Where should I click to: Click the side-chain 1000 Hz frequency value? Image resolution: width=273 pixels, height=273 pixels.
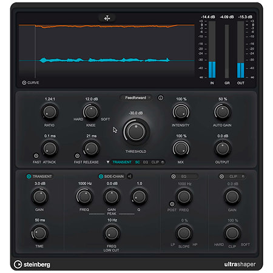pos(85,184)
